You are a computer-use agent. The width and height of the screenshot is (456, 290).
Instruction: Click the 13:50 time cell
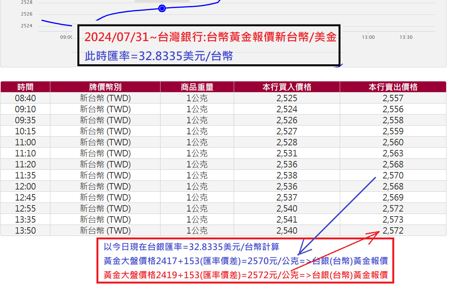(25, 231)
